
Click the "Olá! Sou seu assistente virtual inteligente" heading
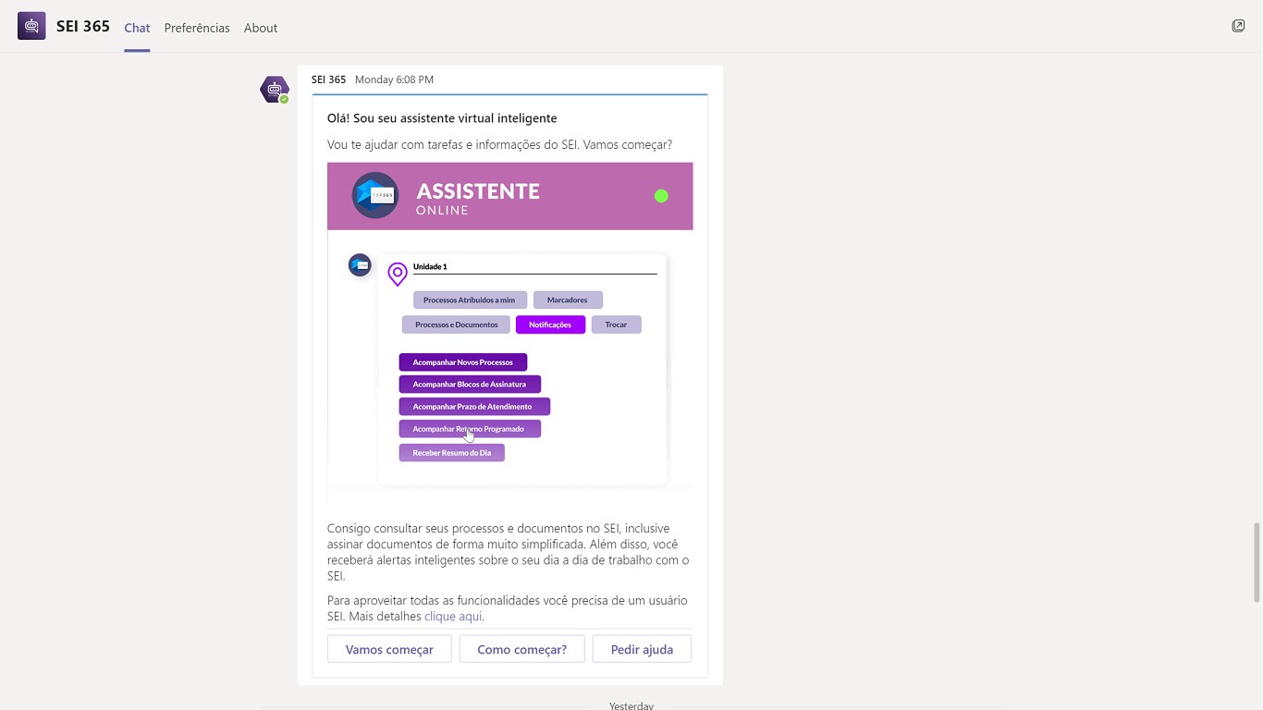[442, 118]
